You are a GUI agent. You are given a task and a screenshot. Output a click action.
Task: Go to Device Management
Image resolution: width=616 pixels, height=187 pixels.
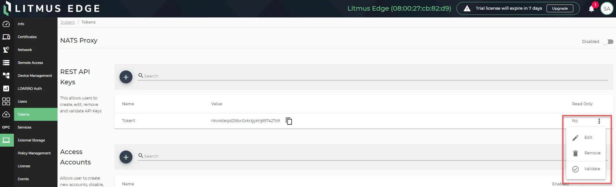pos(36,76)
